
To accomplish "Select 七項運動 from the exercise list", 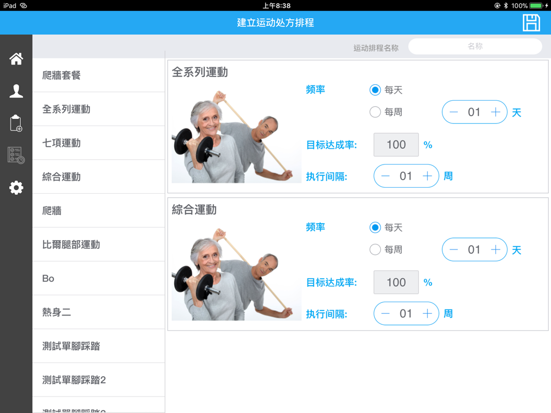I will (99, 143).
